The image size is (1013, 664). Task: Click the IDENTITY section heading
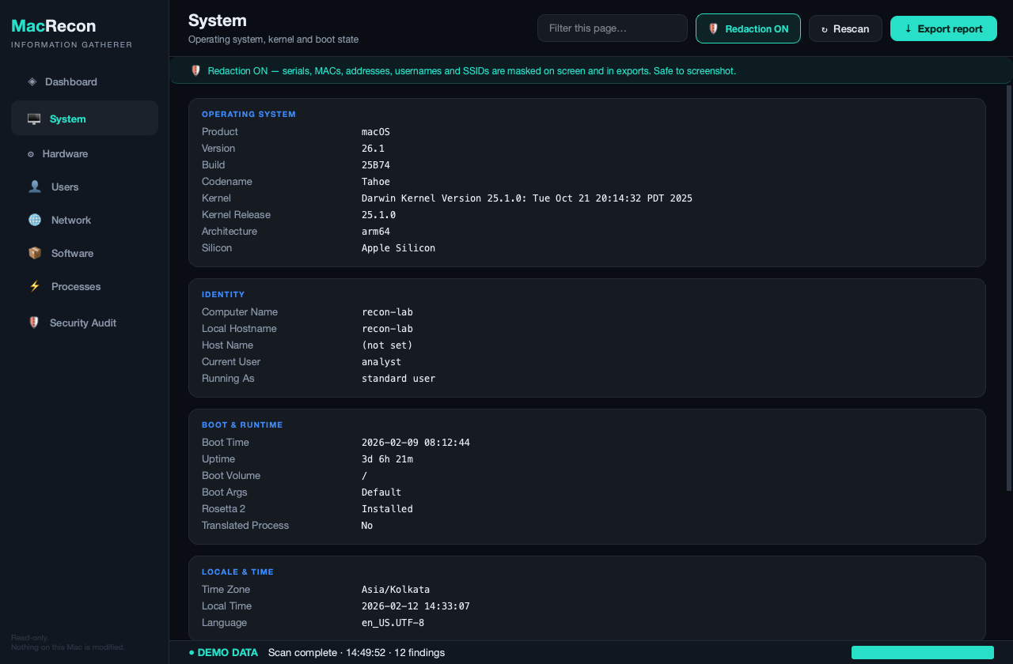click(x=223, y=294)
